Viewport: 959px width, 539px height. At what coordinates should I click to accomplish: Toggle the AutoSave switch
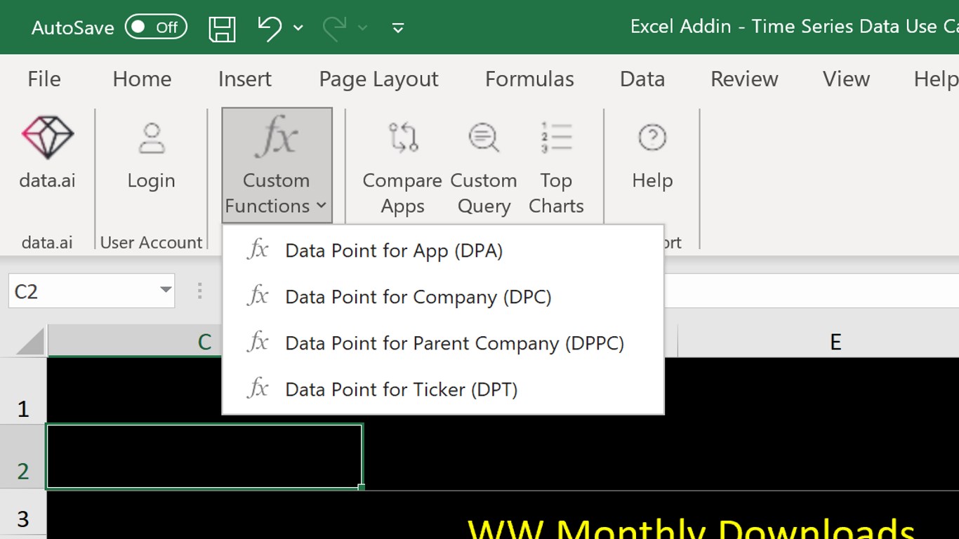(x=156, y=27)
